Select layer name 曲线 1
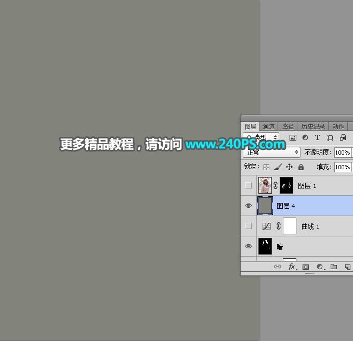The image size is (353, 341). [310, 226]
